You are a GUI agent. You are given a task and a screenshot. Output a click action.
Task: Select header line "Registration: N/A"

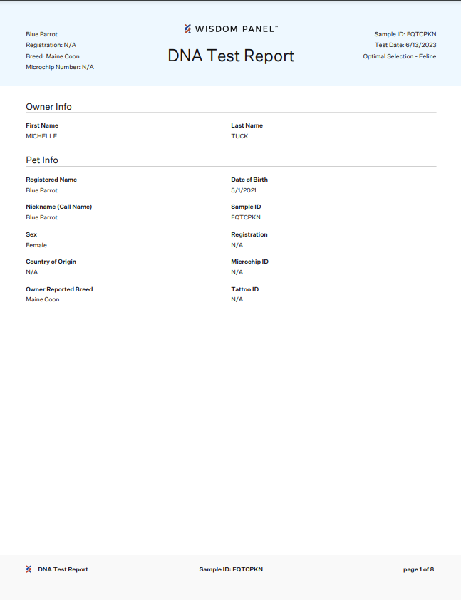click(x=51, y=45)
